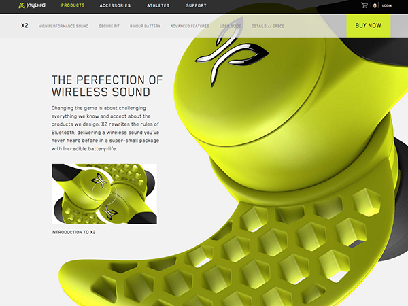This screenshot has width=408, height=306.
Task: Open the Accessories menu
Action: [115, 5]
